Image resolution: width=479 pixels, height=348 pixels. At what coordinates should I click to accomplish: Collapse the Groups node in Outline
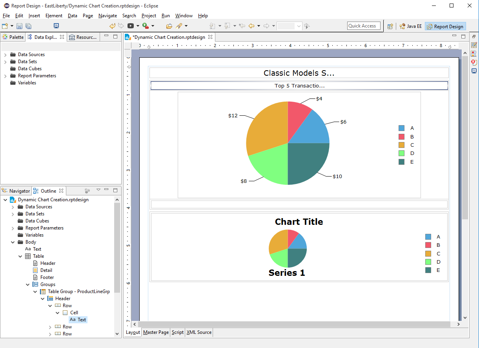(28, 284)
